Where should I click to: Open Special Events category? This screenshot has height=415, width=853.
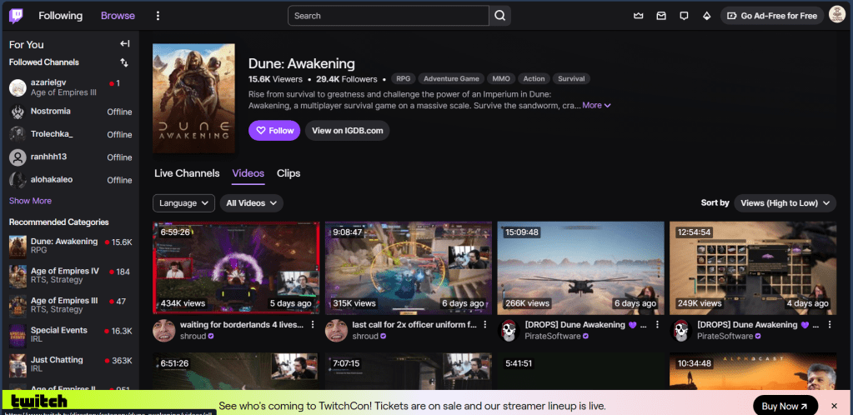pos(71,334)
